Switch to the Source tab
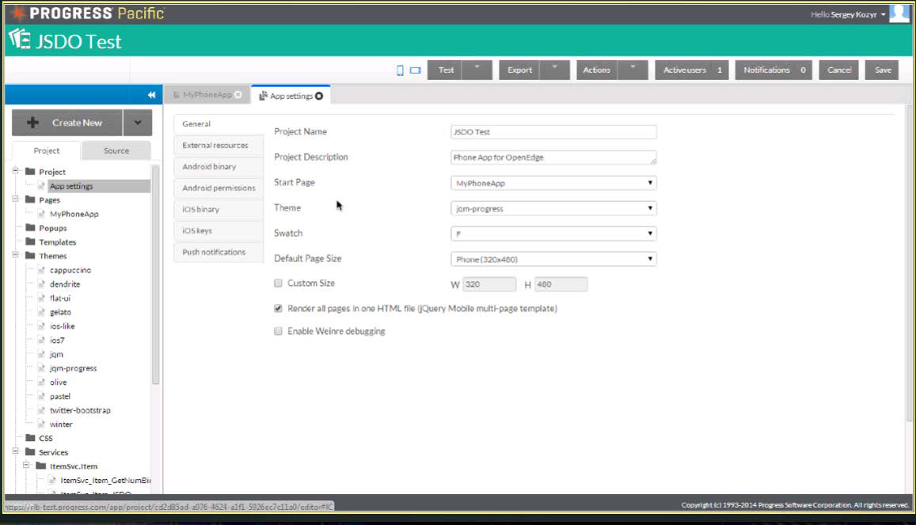916x525 pixels. click(116, 151)
